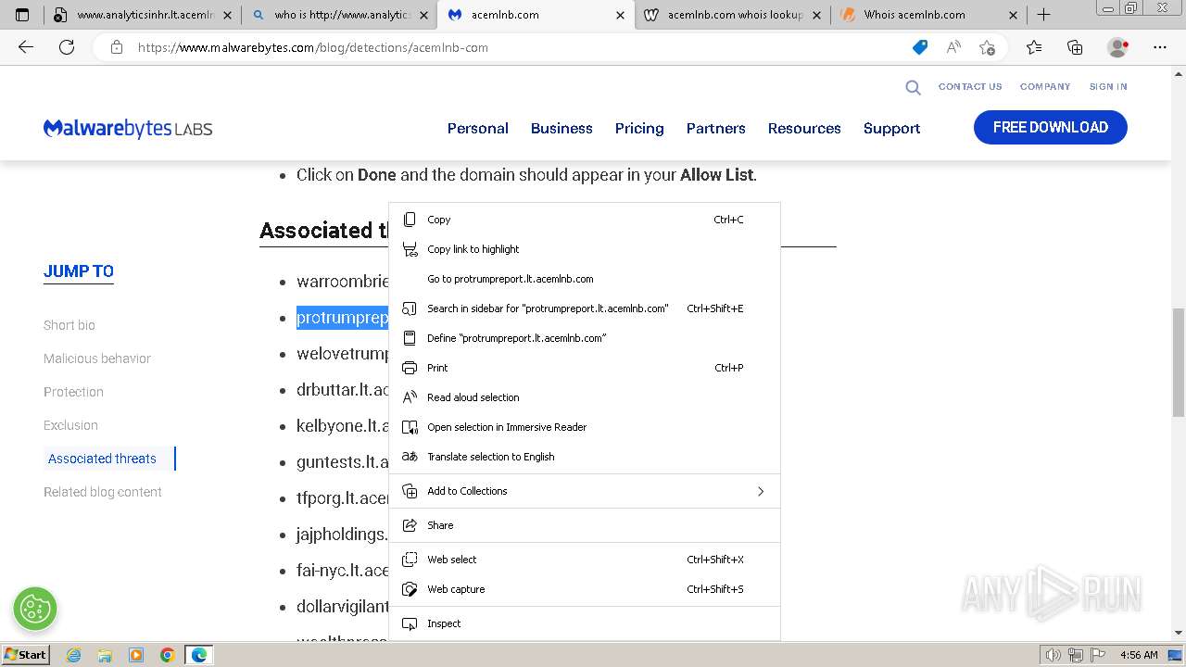Choose Define "protrumpreport.lt.acemlnb.com"
This screenshot has height=667, width=1186.
pyautogui.click(x=585, y=338)
